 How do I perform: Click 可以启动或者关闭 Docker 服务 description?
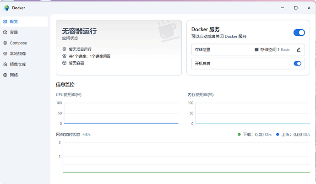click(x=219, y=37)
